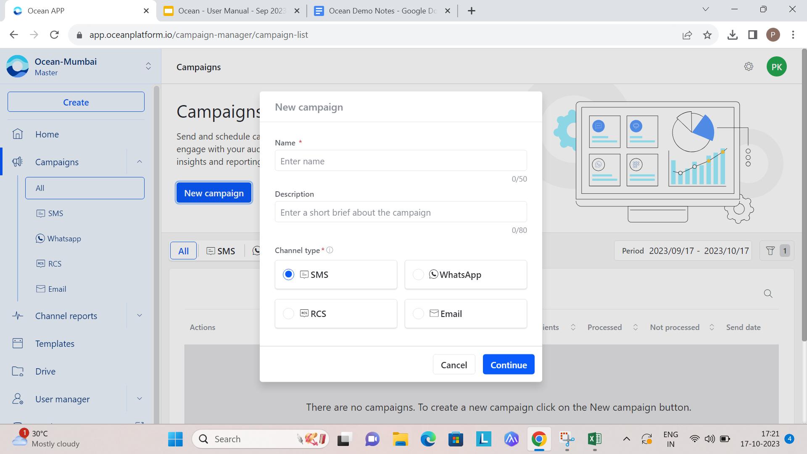Image resolution: width=807 pixels, height=454 pixels.
Task: Open the Chrome three-dot menu
Action: pos(793,35)
